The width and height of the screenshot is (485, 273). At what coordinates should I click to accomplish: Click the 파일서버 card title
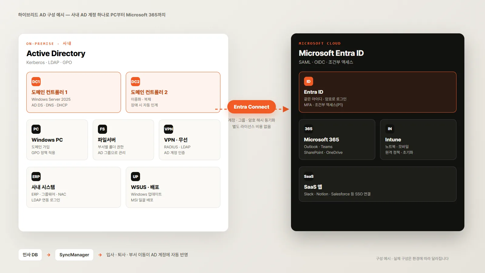pyautogui.click(x=107, y=140)
